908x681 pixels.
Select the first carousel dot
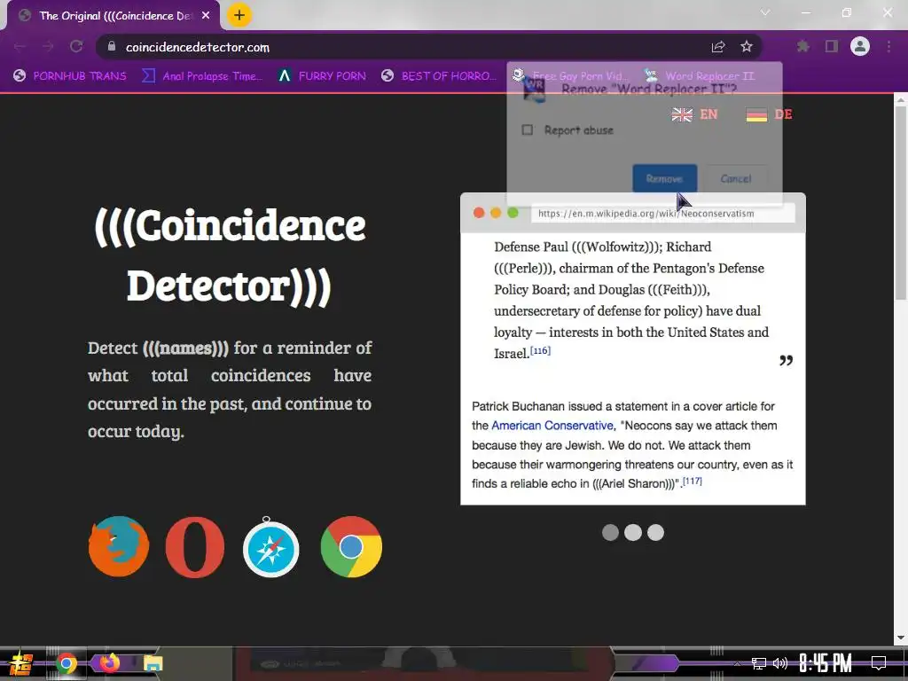coord(610,532)
